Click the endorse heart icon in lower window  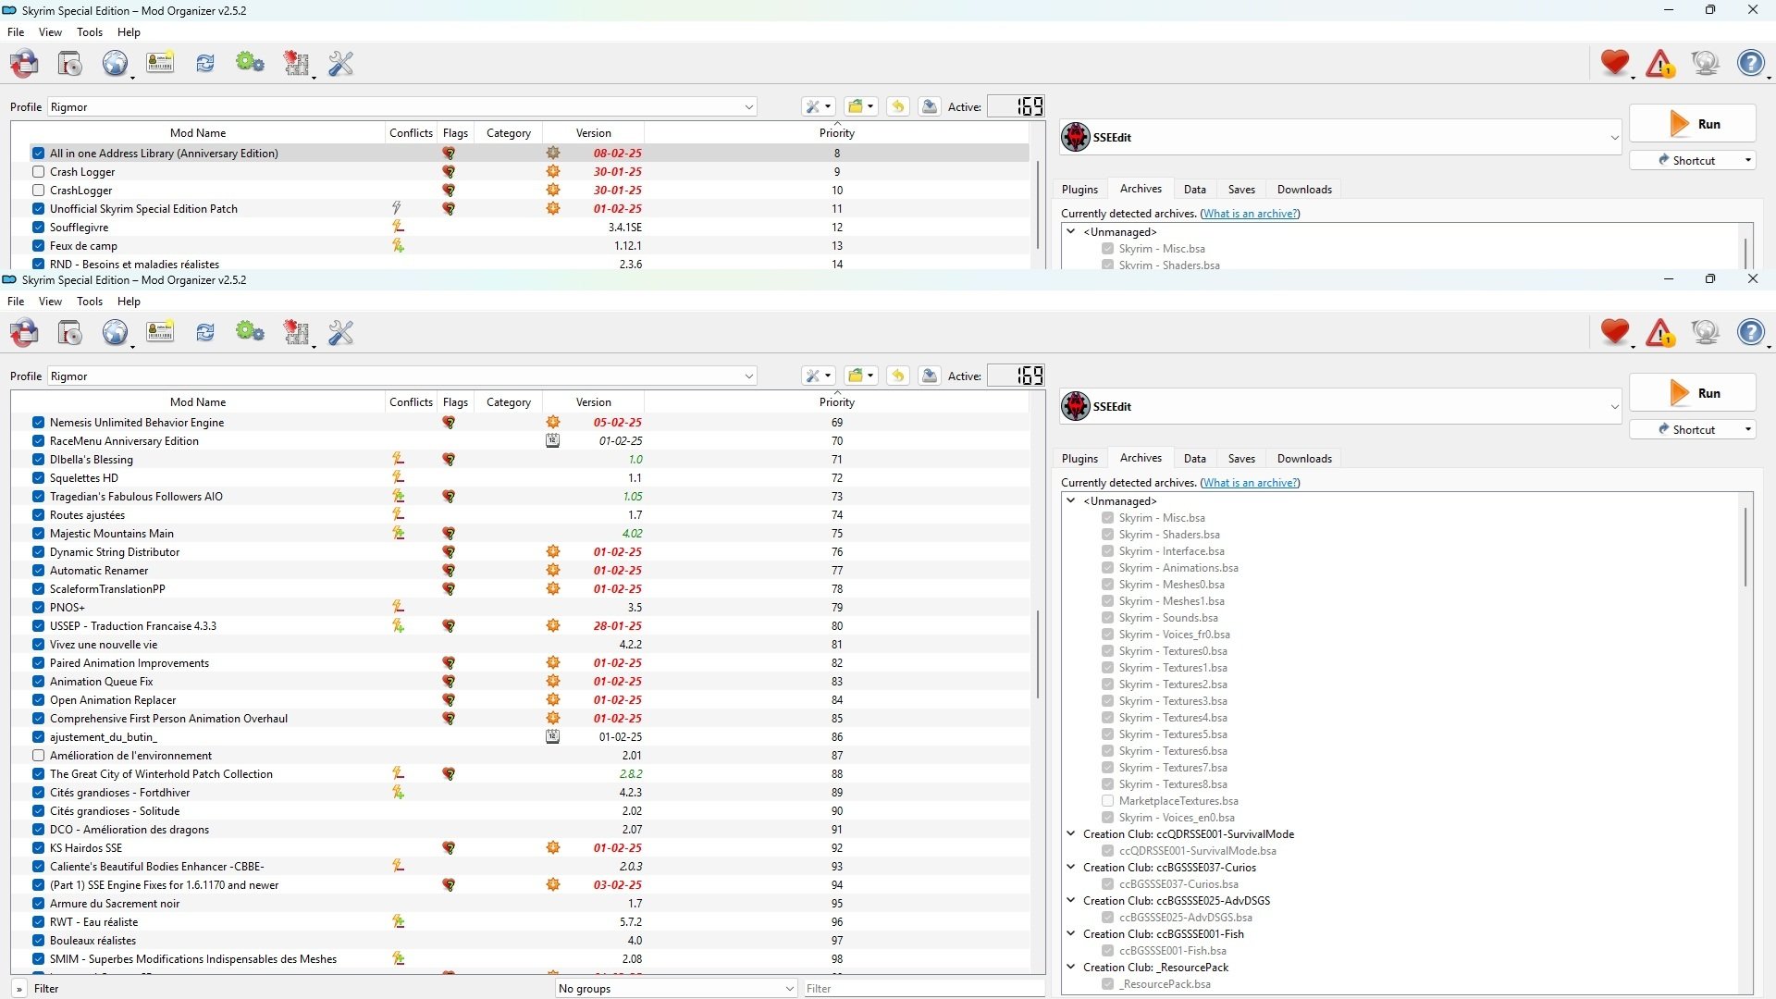pyautogui.click(x=1615, y=332)
